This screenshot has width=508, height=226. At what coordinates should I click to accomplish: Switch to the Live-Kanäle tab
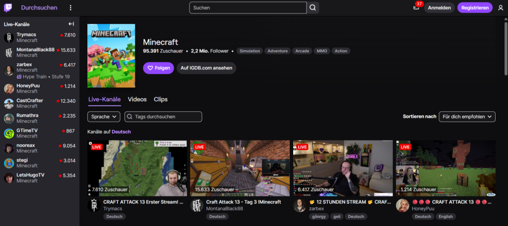tap(104, 99)
